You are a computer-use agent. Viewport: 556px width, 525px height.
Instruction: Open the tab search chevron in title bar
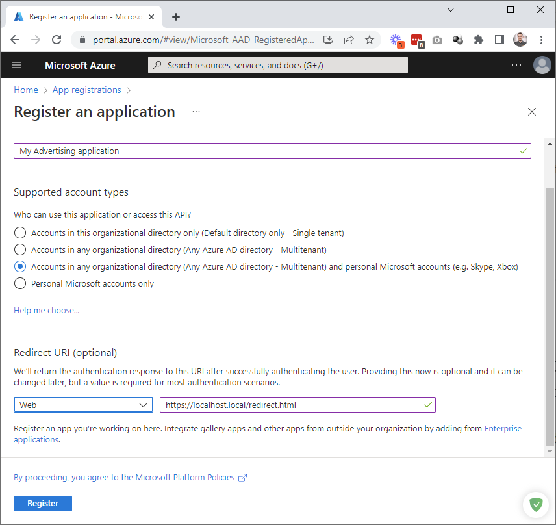pos(451,10)
